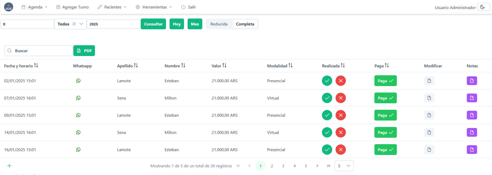The width and height of the screenshot is (492, 175).
Task: Mark 07/01/2025 appointment as not realized
Action: 340,98
